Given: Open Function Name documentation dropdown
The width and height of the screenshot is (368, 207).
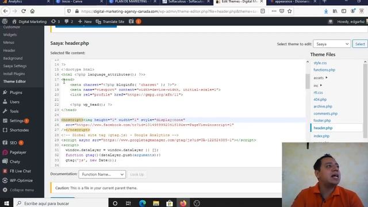Looking at the screenshot, I should [x=102, y=174].
